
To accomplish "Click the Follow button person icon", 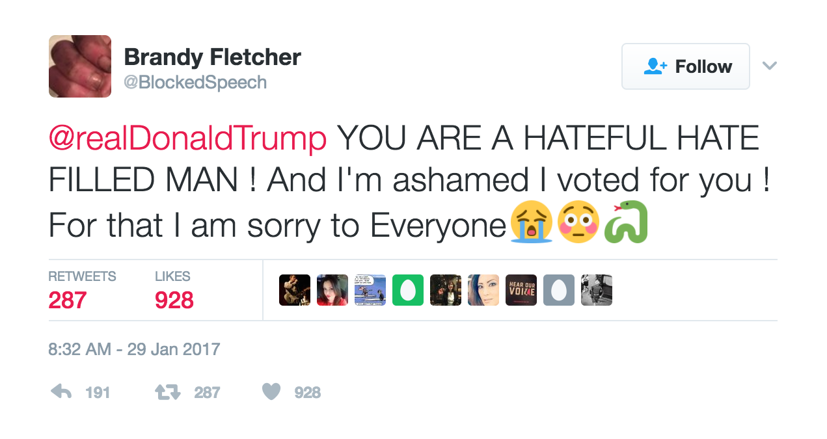I will [654, 65].
